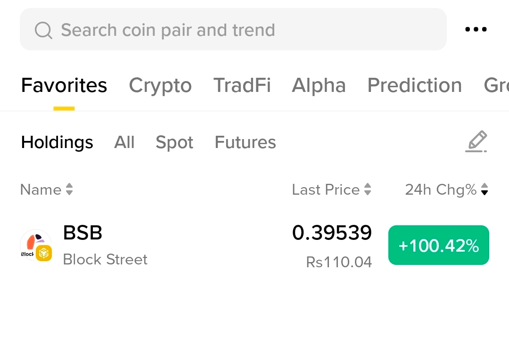Sort list by Name column

tap(41, 189)
